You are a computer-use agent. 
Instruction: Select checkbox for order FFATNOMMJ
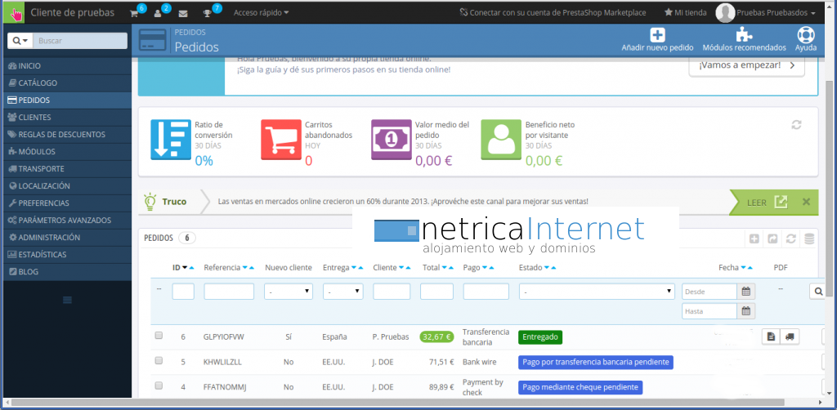159,386
